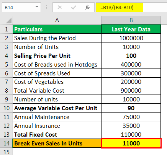Select row 6 header
Image resolution: width=167 pixels, height=155 pixels.
7,73
